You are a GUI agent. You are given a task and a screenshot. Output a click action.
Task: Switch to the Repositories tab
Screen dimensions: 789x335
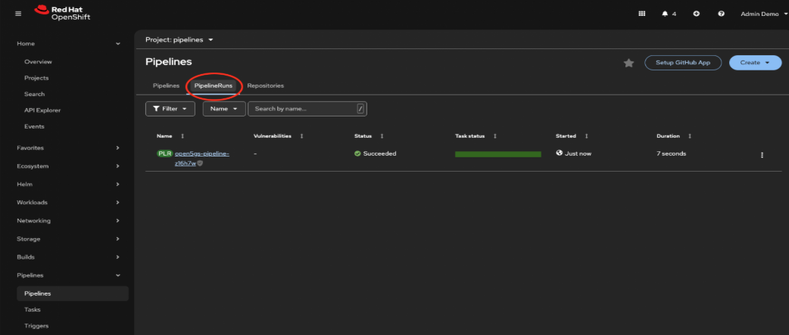[x=265, y=85]
